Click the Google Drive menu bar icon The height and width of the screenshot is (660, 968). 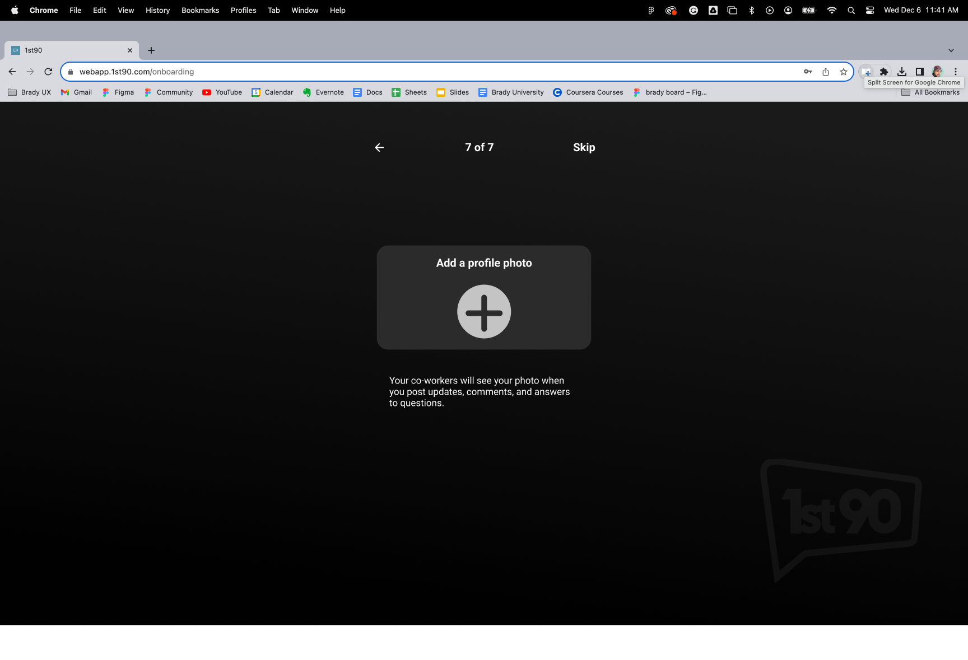[x=713, y=10]
